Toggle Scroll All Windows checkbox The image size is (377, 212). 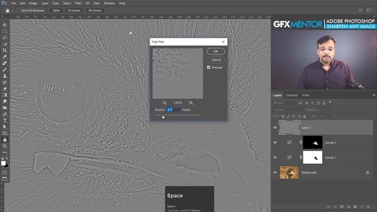point(18,11)
